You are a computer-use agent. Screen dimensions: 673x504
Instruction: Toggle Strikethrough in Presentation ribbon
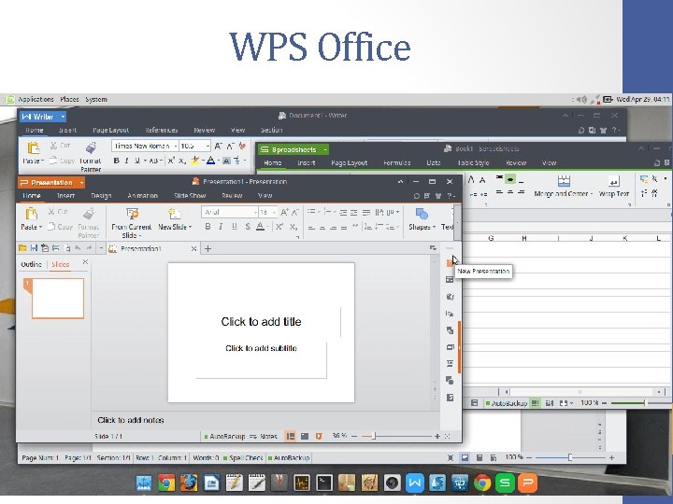pyautogui.click(x=248, y=227)
